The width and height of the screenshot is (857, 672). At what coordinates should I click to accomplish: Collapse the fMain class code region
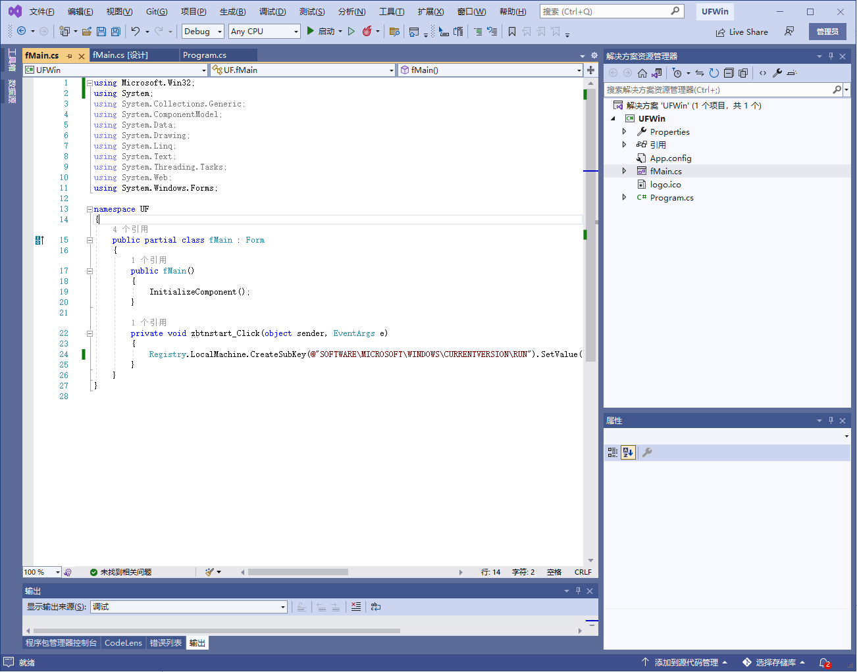[x=90, y=240]
